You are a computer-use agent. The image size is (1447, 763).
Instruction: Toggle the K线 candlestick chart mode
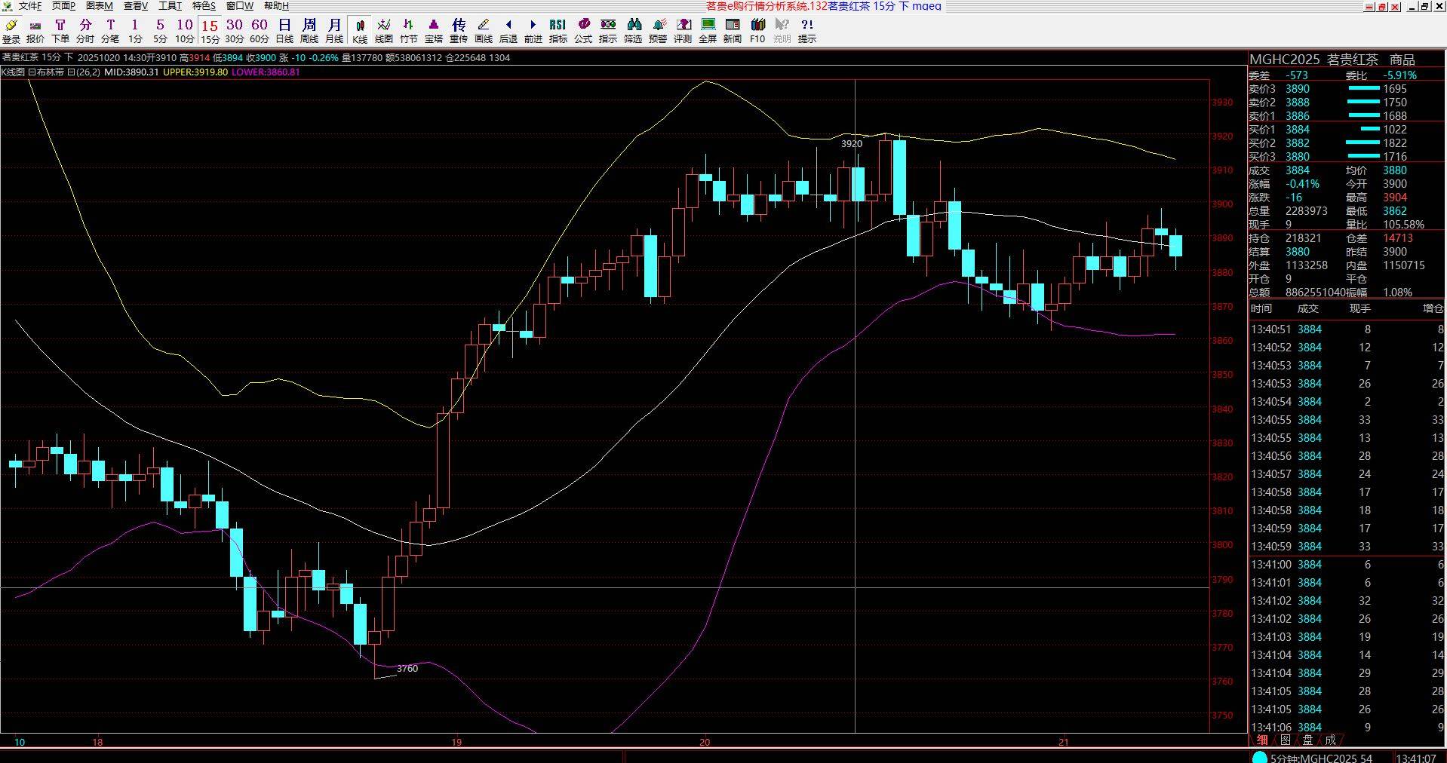pyautogui.click(x=360, y=31)
